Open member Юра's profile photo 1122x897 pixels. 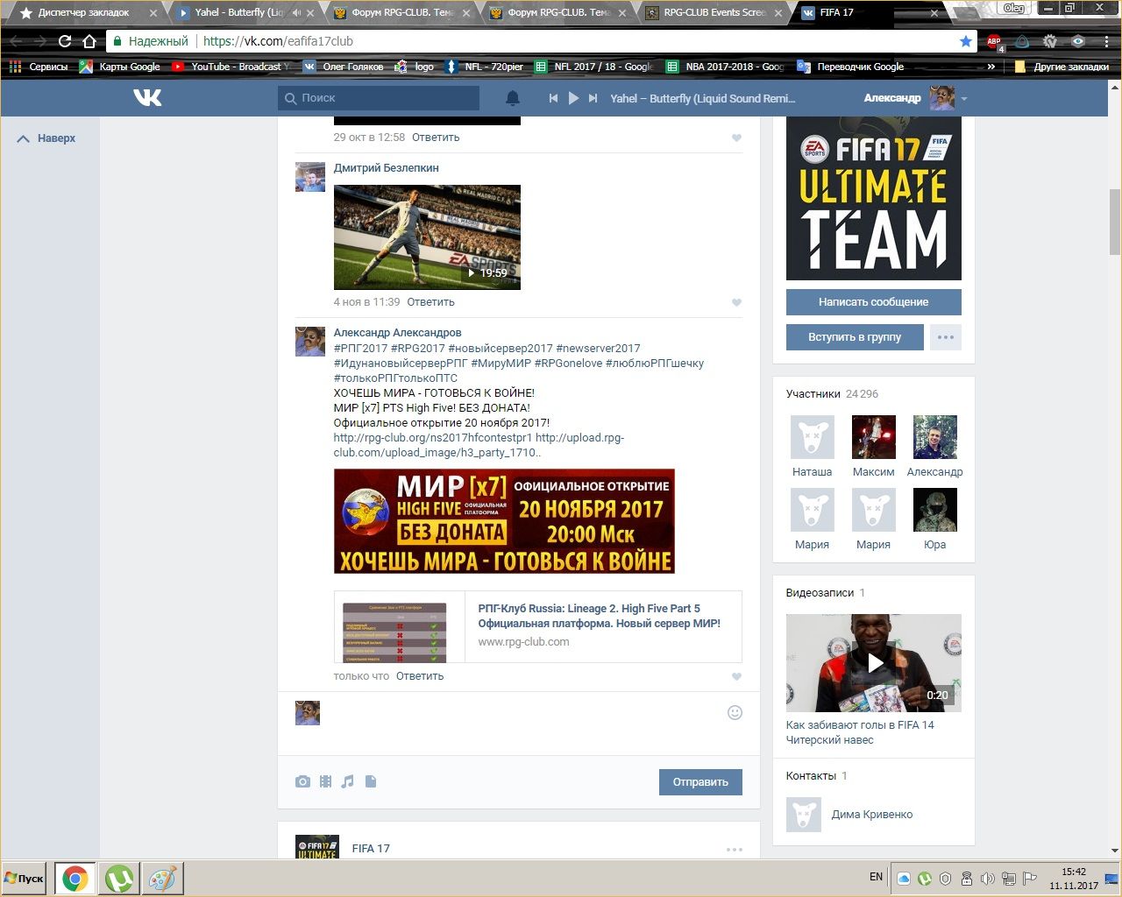(x=935, y=510)
